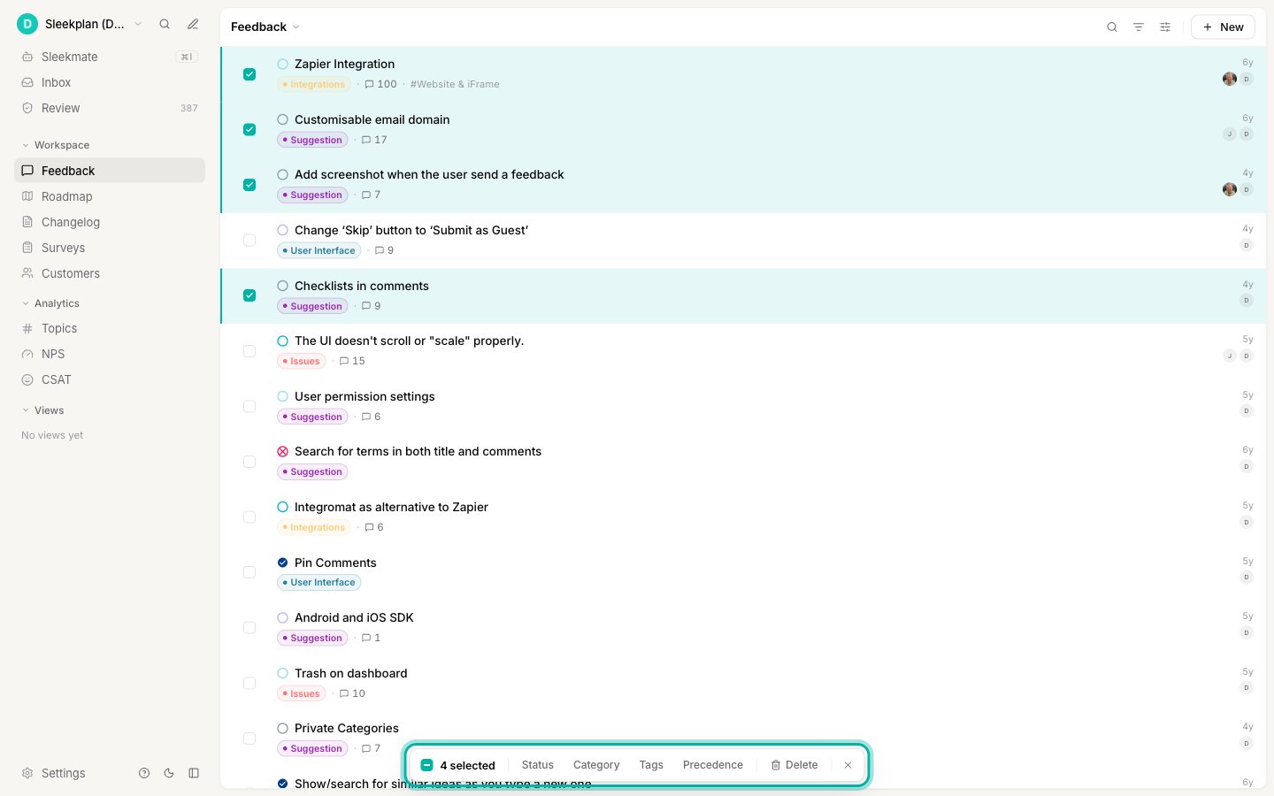1274x796 pixels.
Task: Click the status circle of Integromat as alternative
Action: 283,507
